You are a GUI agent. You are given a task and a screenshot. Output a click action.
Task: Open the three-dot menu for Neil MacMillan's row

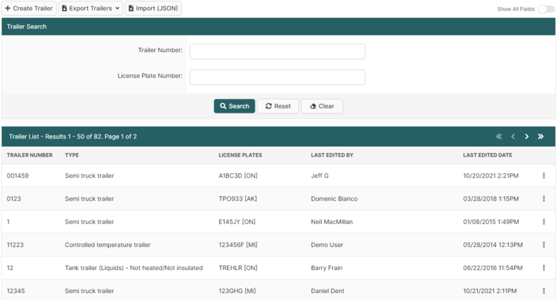543,222
